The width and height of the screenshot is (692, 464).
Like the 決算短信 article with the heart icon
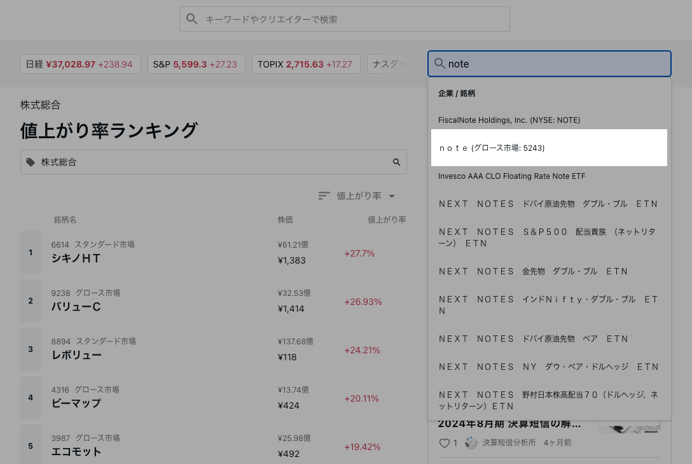444,443
